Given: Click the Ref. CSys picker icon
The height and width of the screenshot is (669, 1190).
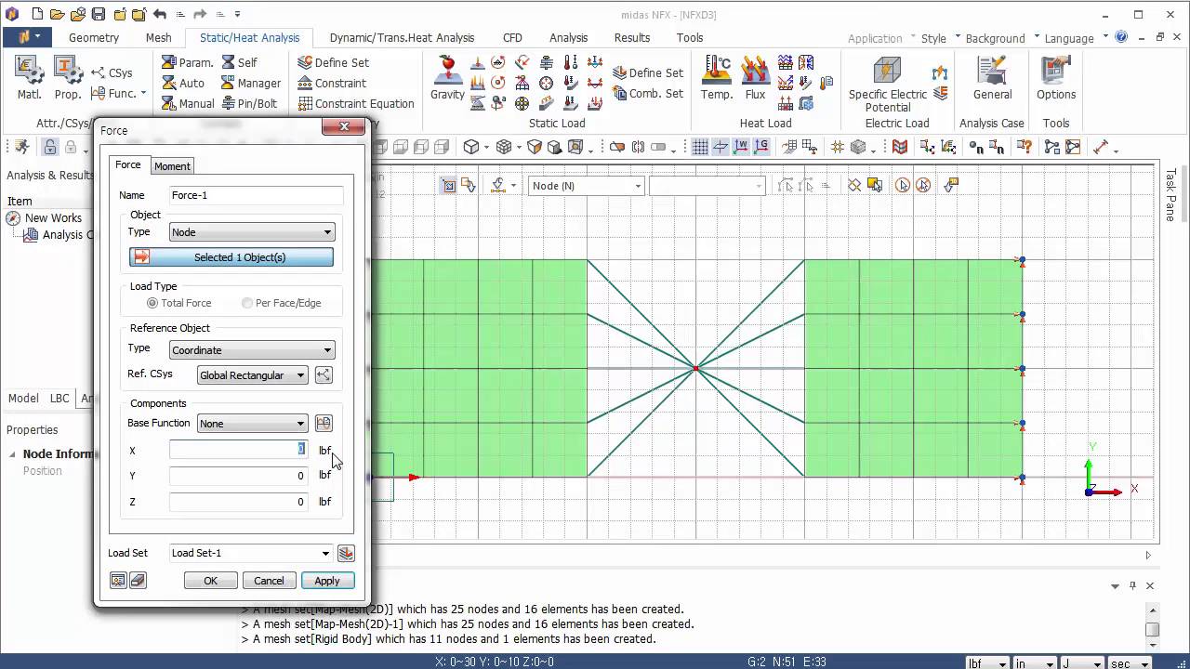Looking at the screenshot, I should [324, 375].
